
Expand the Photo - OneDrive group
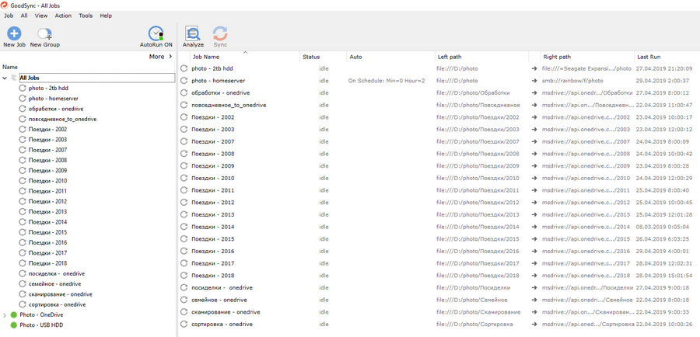tap(5, 315)
